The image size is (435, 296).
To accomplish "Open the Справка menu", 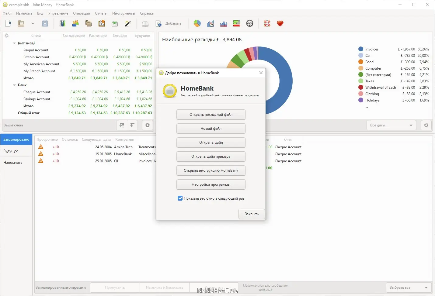I will [147, 13].
